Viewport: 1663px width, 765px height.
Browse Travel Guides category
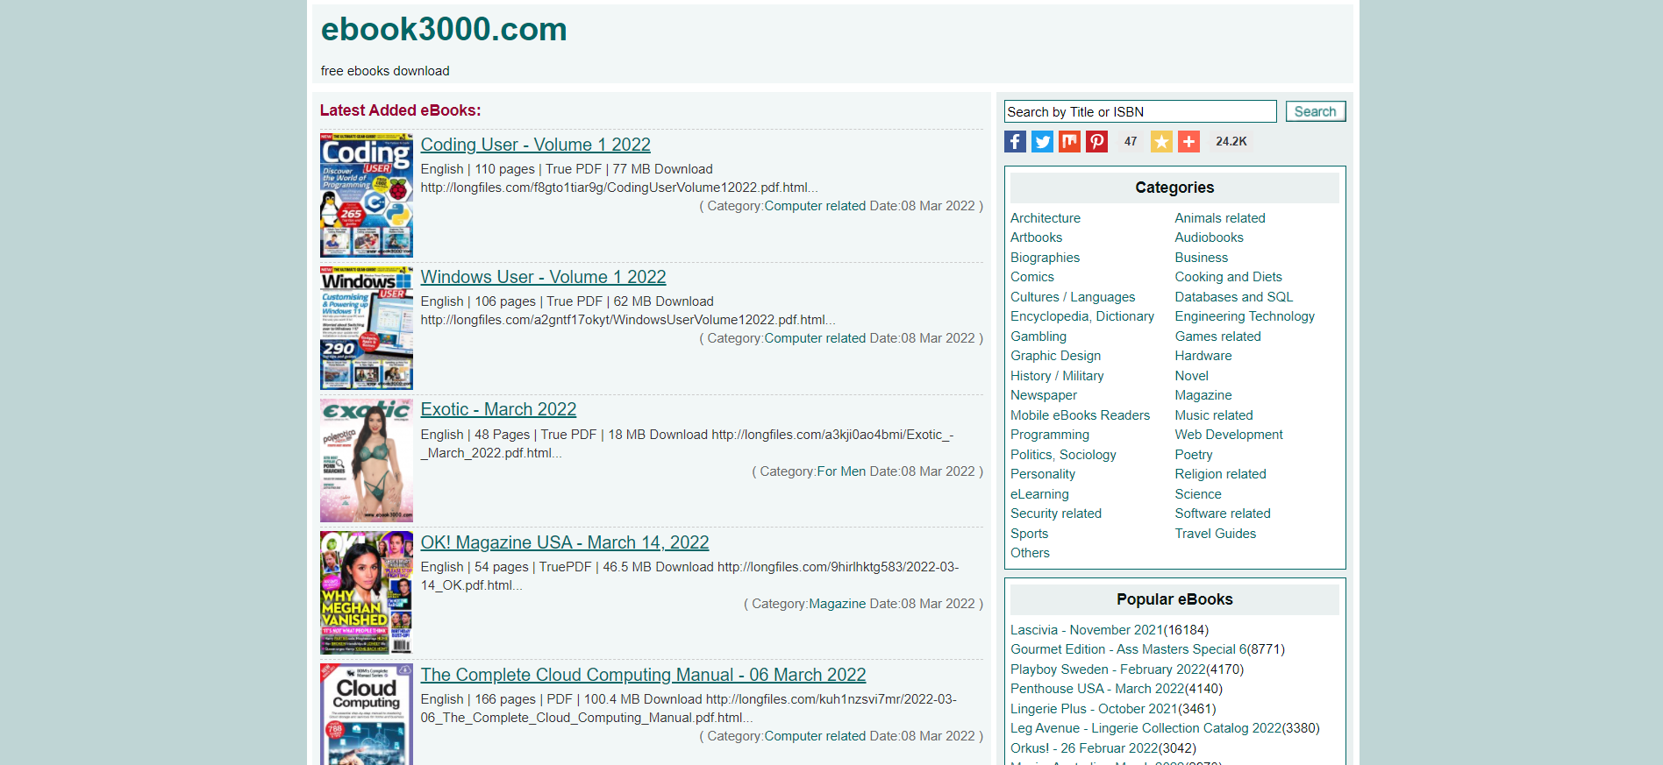pos(1215,534)
